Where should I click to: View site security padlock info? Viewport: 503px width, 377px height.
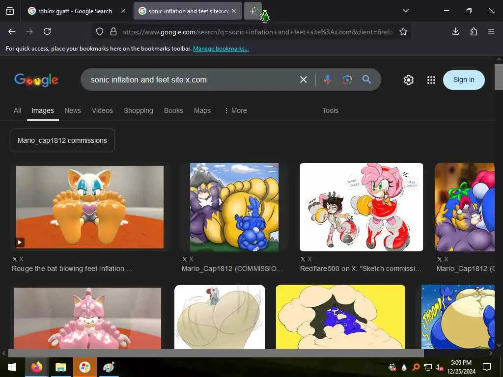click(113, 32)
